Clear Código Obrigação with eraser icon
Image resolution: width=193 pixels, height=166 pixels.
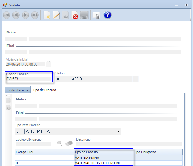tap(70, 143)
